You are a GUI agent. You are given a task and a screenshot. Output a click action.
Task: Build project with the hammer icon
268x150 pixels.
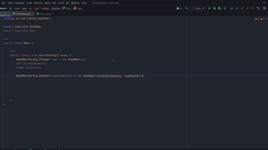[186, 8]
